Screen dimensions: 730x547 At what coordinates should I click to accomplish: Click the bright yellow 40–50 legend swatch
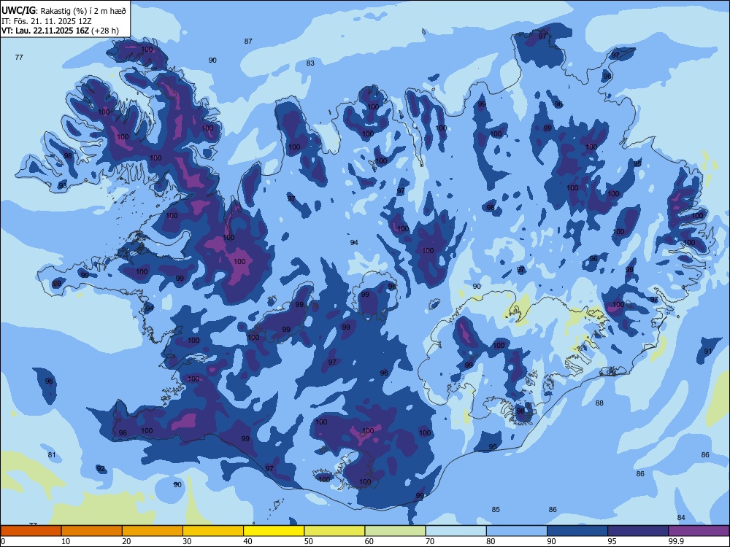[x=274, y=531]
